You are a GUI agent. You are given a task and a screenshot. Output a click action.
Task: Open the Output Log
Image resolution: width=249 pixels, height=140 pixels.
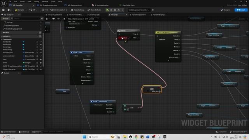[24, 132]
